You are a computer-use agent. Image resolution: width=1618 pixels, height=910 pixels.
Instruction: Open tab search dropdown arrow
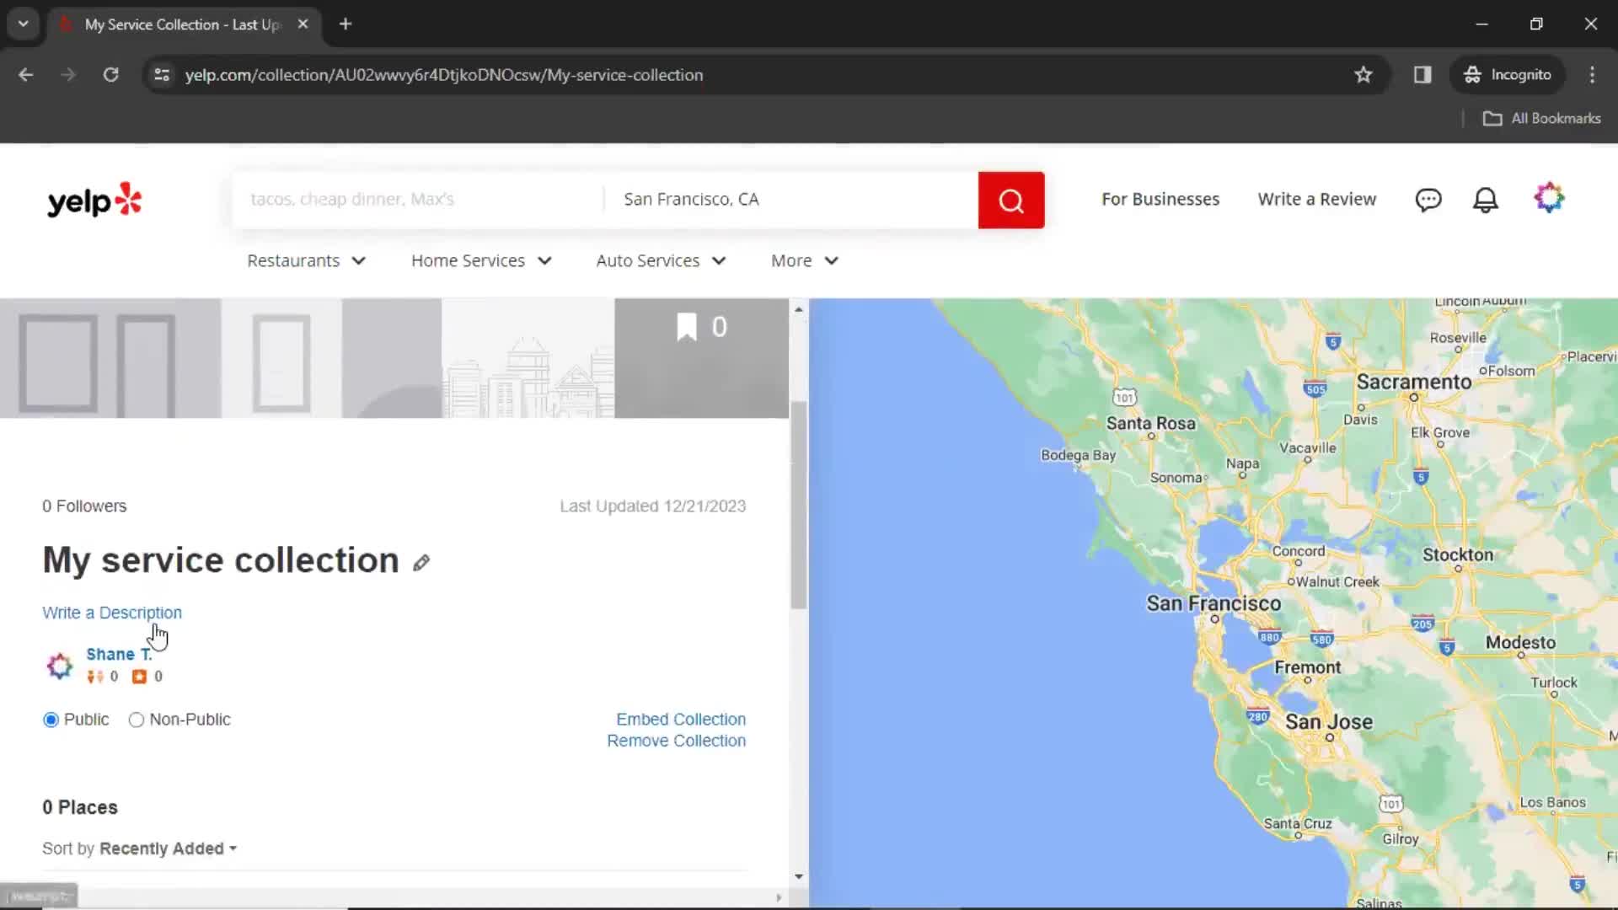tap(24, 24)
